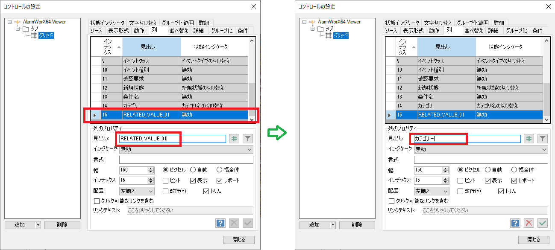This screenshot has width=555, height=250.
Task: Click 閉じる button in left dialog
Action: [239, 240]
